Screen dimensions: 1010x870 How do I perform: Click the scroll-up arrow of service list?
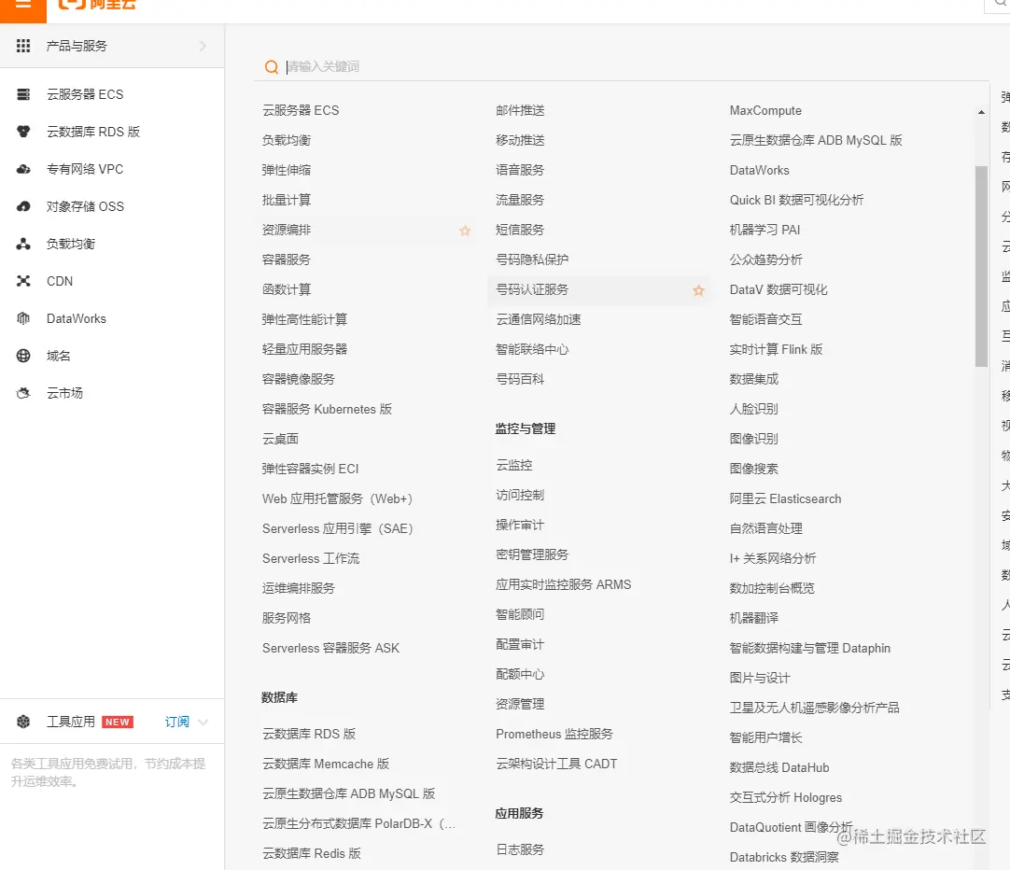pyautogui.click(x=981, y=112)
